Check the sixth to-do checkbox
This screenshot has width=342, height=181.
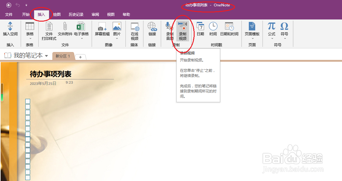pos(28,128)
